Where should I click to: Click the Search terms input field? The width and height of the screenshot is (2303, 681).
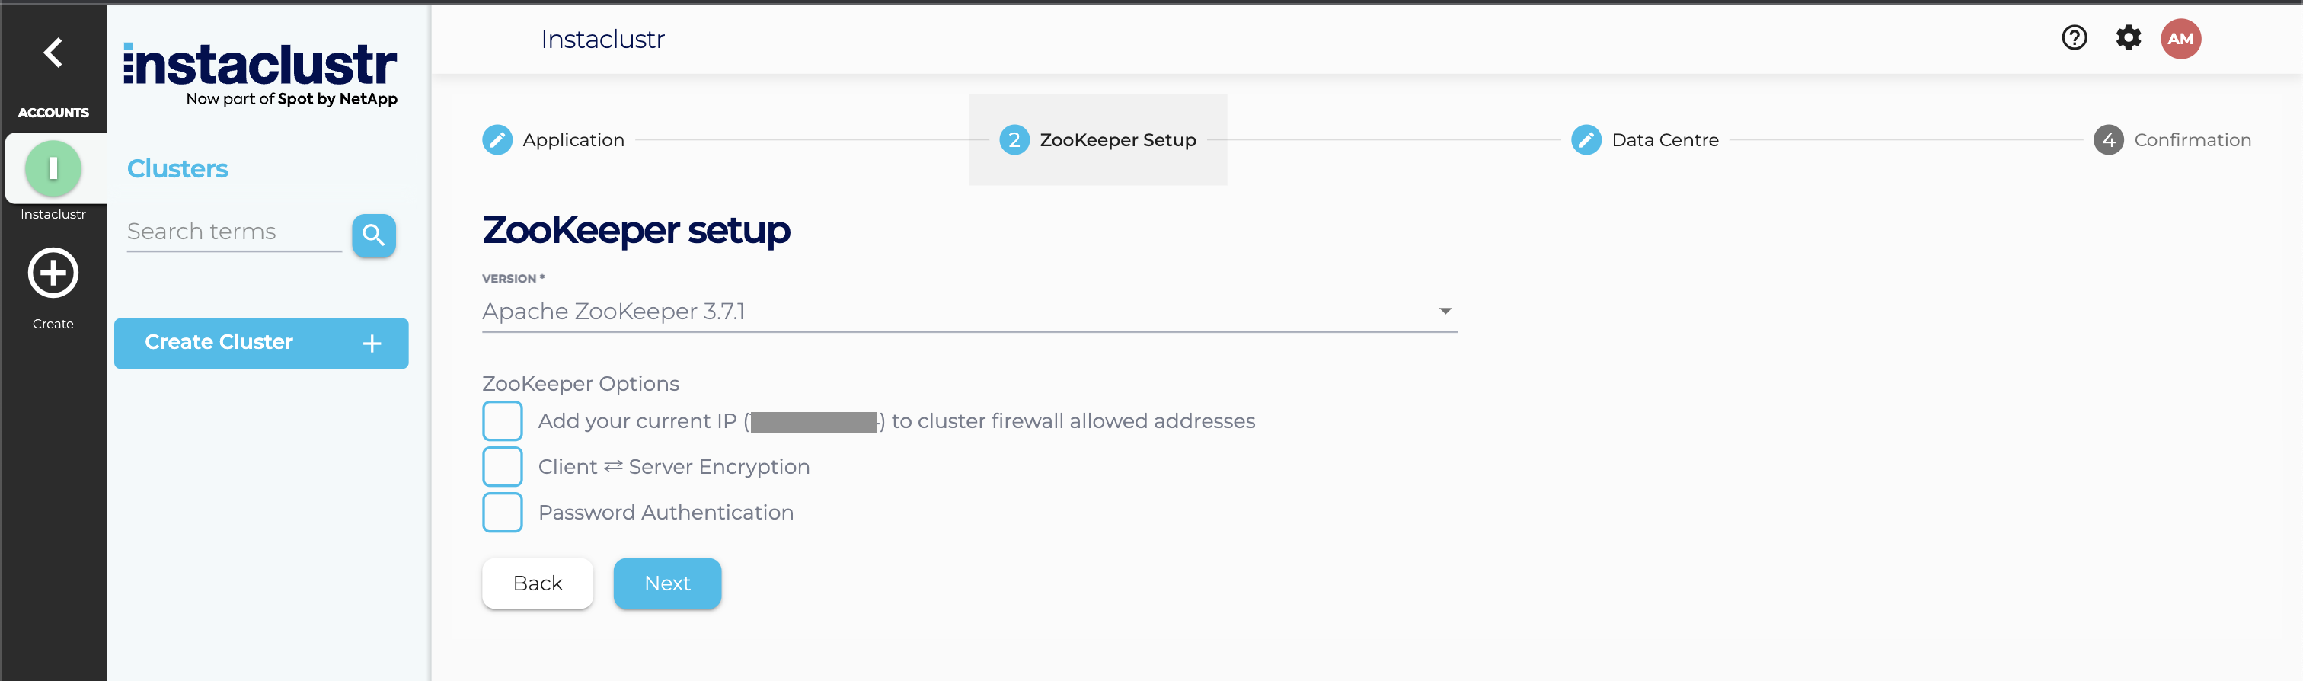tap(233, 232)
